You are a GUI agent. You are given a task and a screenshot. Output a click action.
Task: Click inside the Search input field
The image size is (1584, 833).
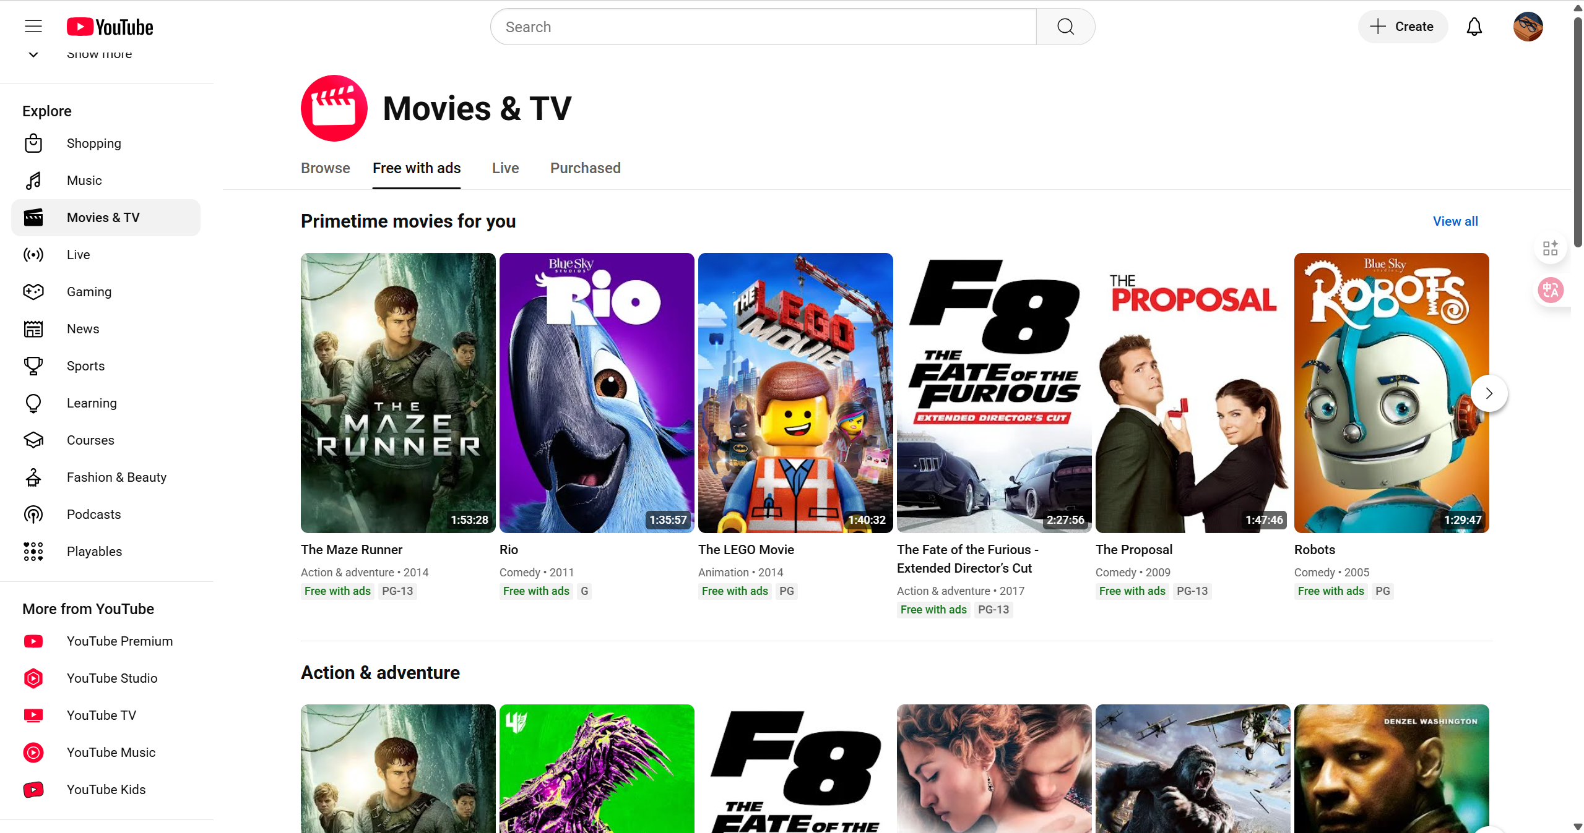(x=763, y=27)
